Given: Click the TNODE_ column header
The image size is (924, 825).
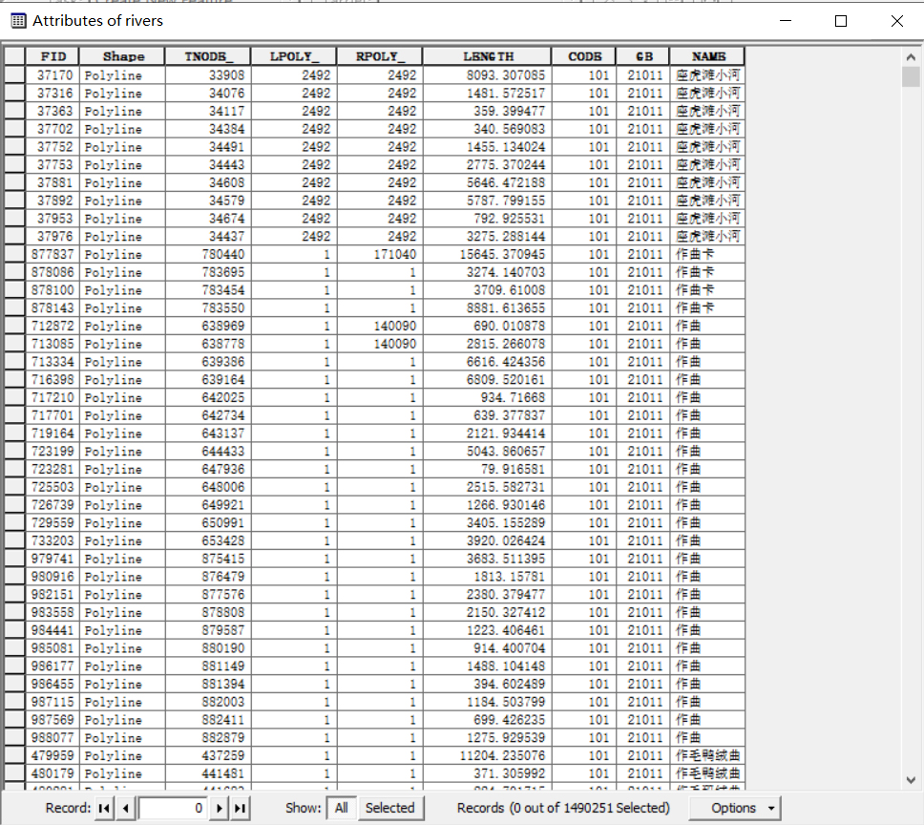Looking at the screenshot, I should (203, 56).
